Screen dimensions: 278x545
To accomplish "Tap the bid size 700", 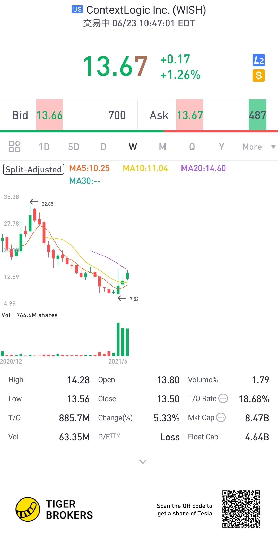I will (x=117, y=115).
